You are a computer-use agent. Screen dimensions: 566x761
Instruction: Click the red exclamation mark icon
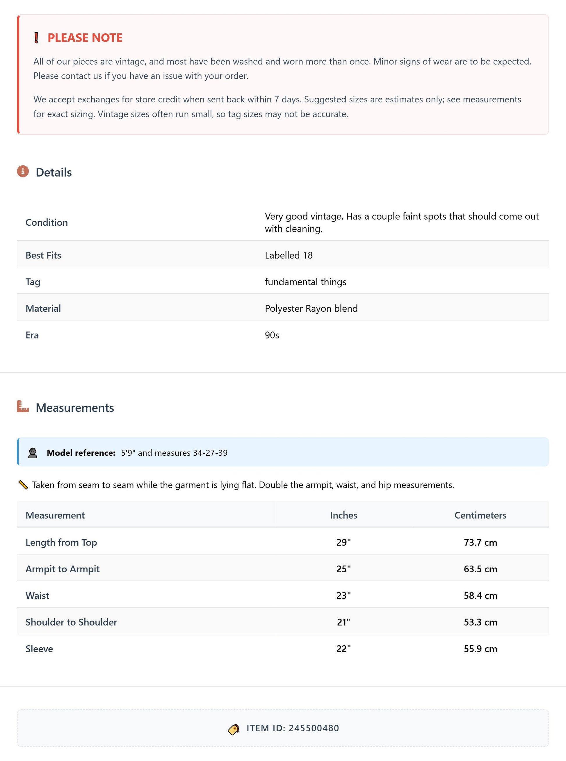pos(36,38)
